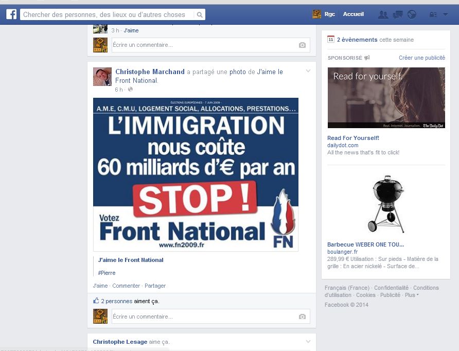Expand options chevron on Christophe Lesage's story

308,341
